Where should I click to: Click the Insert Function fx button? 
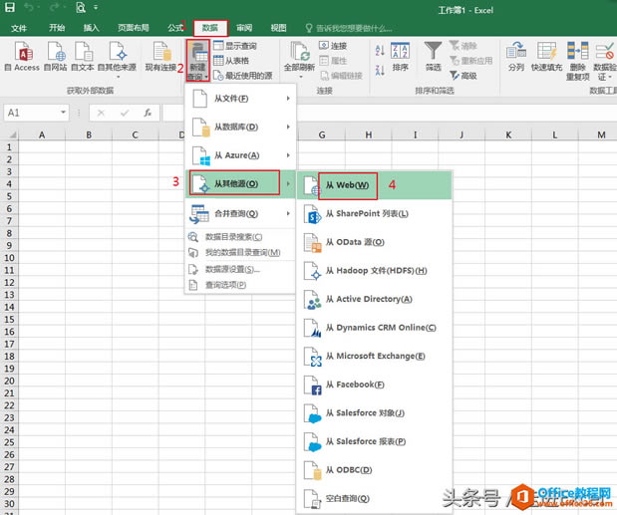(x=148, y=113)
